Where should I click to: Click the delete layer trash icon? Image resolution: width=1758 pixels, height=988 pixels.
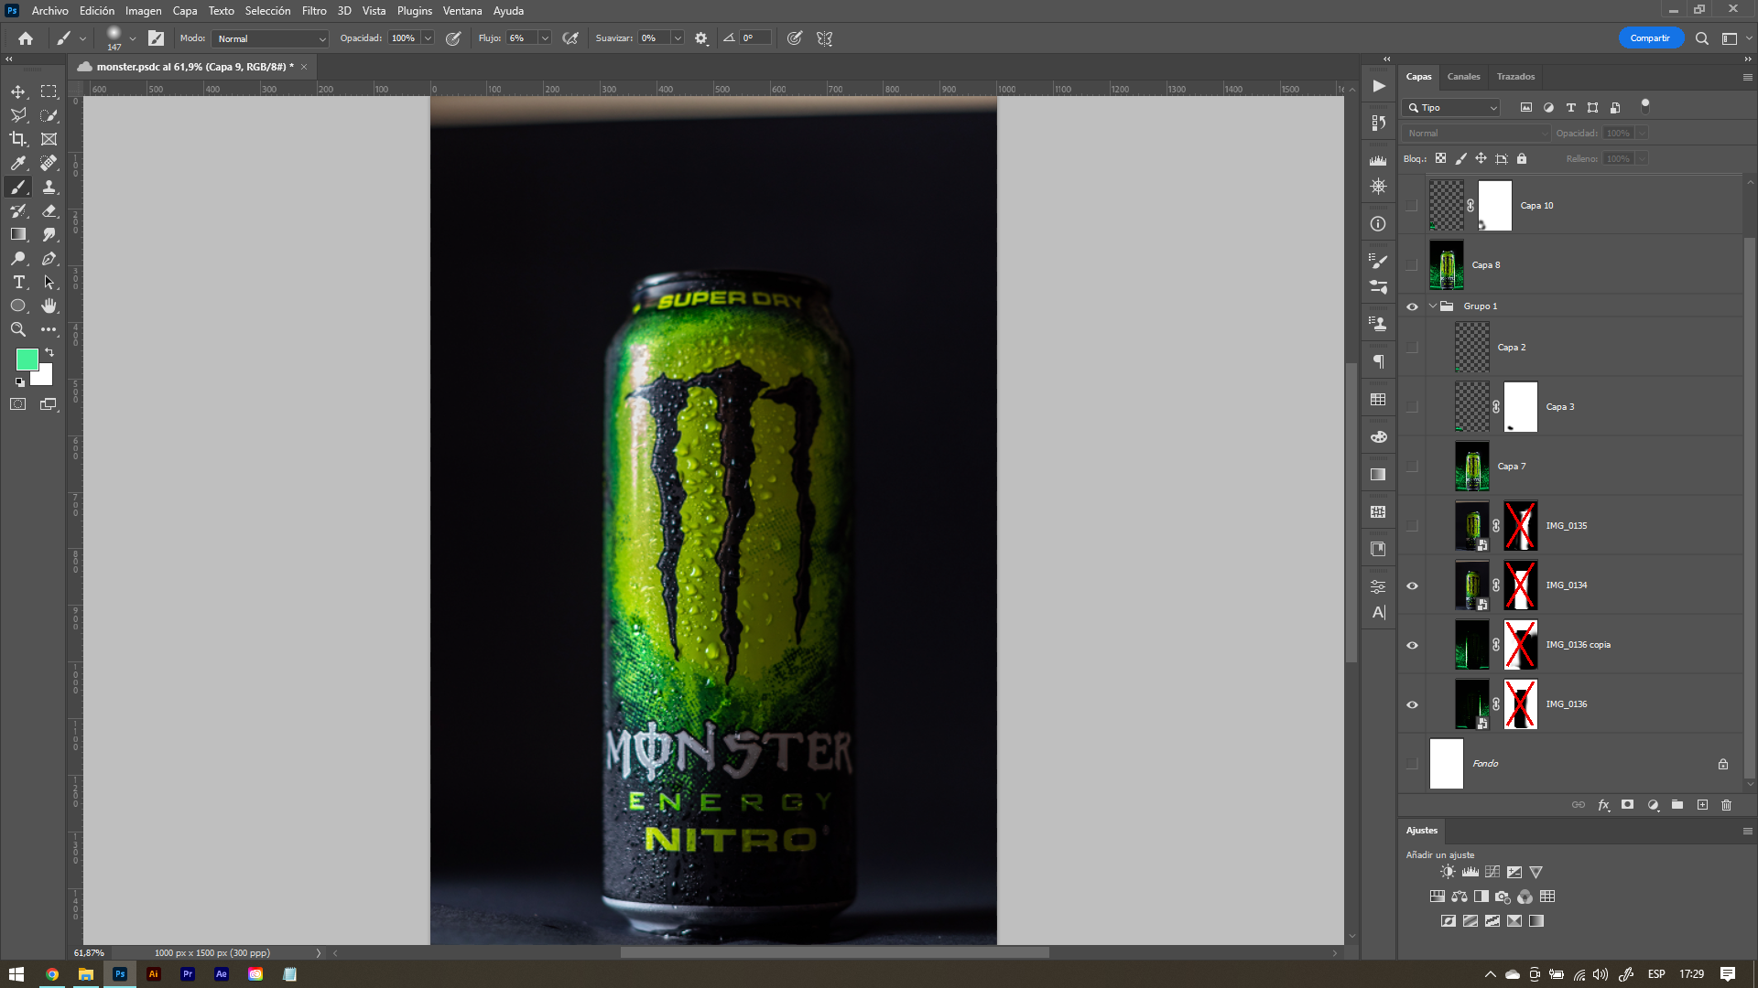1726,805
